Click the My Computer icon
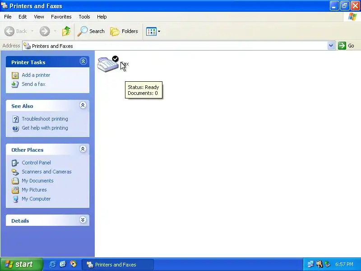361x271 pixels. point(15,199)
